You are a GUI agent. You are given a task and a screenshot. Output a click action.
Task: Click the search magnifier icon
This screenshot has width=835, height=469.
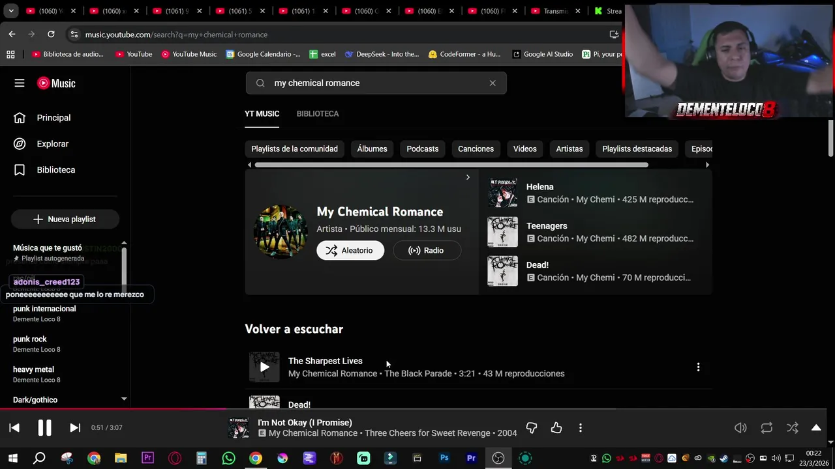(x=260, y=83)
